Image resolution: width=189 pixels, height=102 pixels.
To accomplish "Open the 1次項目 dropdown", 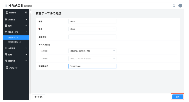I will click(92, 51).
